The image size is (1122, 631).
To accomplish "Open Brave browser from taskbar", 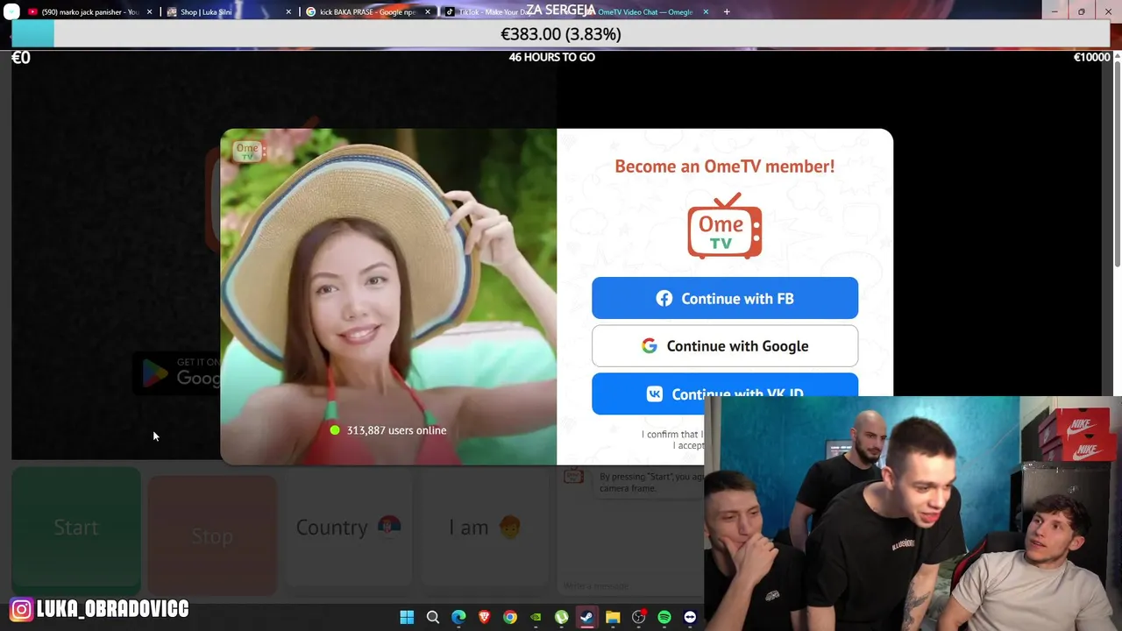I will pos(485,618).
